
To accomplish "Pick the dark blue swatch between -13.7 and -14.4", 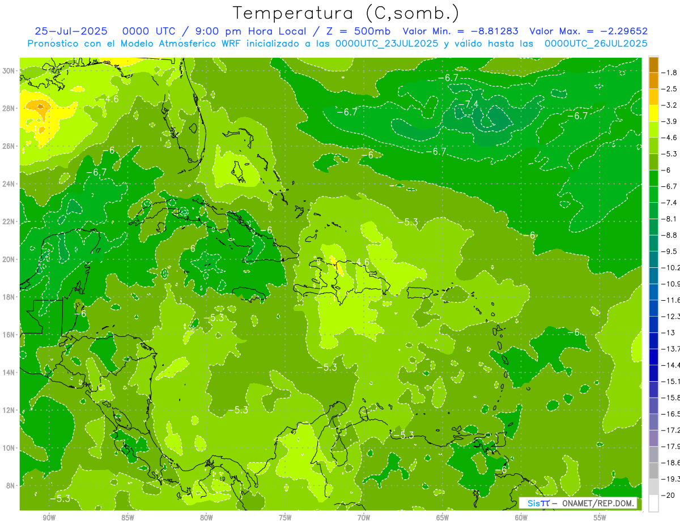I will tap(654, 357).
